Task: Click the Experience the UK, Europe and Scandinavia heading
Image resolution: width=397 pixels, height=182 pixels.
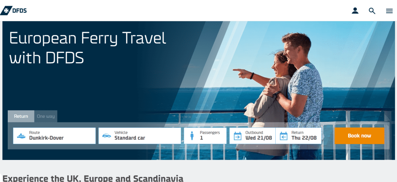Action: coord(93,178)
